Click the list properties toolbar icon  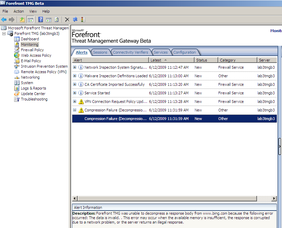coord(83,19)
